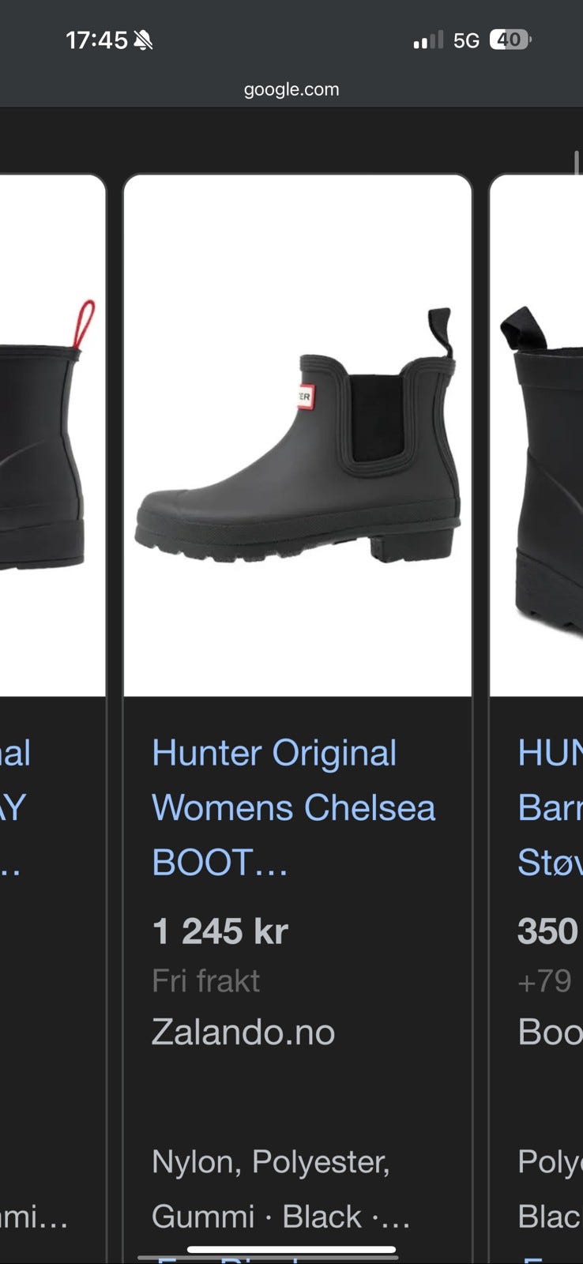The height and width of the screenshot is (1264, 583).
Task: Open the red-loop boot image on the left
Action: click(52, 436)
